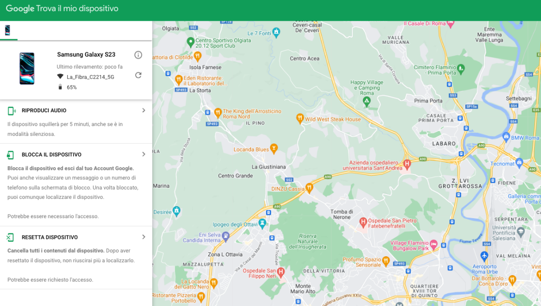Open device details via the info icon
The width and height of the screenshot is (541, 306).
click(138, 55)
